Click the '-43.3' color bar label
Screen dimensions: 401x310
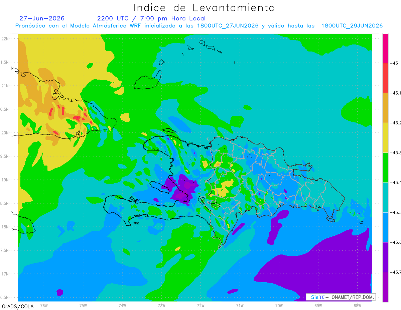click(396, 152)
